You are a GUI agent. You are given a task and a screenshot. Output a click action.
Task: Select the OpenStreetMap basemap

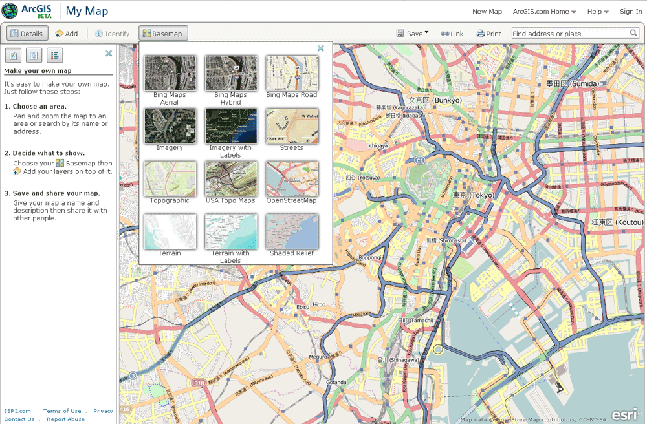292,179
